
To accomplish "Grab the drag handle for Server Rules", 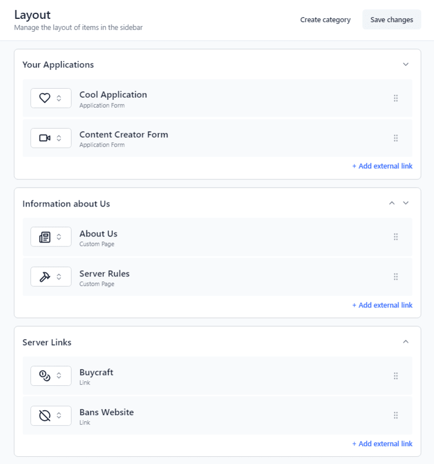I will 396,276.
